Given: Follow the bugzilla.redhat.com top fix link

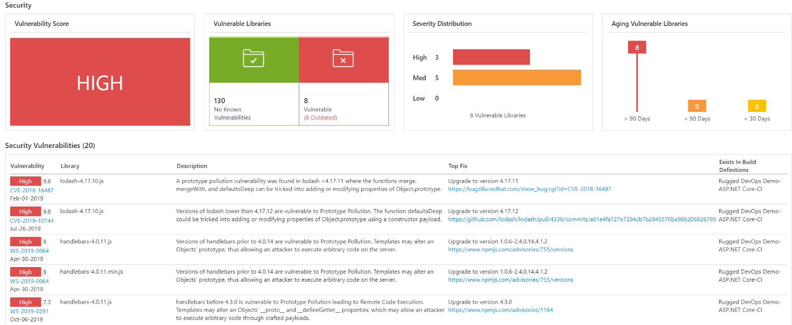Looking at the screenshot, I should (x=529, y=189).
